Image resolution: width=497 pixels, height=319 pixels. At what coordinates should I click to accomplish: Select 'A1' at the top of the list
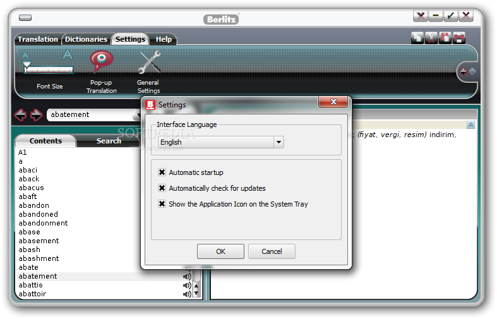23,152
